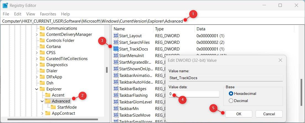Click the StartMode folder icon
This screenshot has height=123, width=305.
(53, 107)
